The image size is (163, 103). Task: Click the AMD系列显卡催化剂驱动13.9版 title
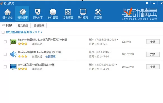tap(36, 65)
